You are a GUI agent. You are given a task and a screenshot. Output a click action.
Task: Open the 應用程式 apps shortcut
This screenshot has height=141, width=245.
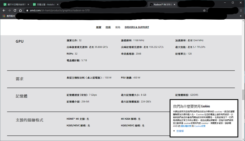click(x=9, y=16)
